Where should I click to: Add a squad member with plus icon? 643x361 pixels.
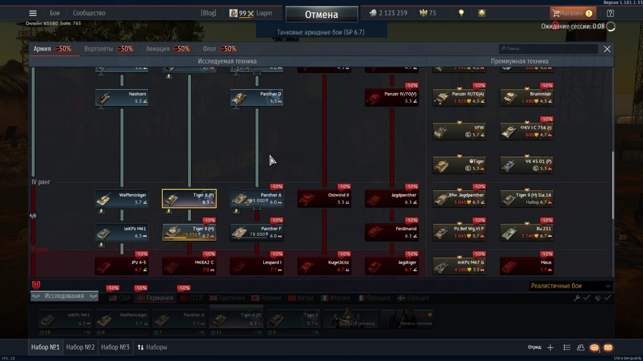(550, 347)
